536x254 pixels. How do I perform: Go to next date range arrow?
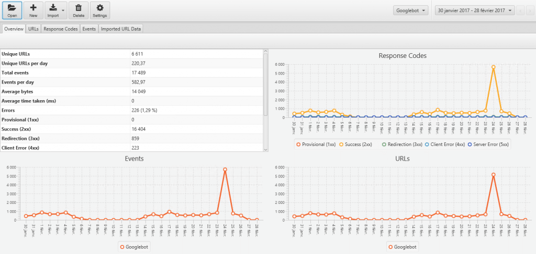pyautogui.click(x=529, y=10)
